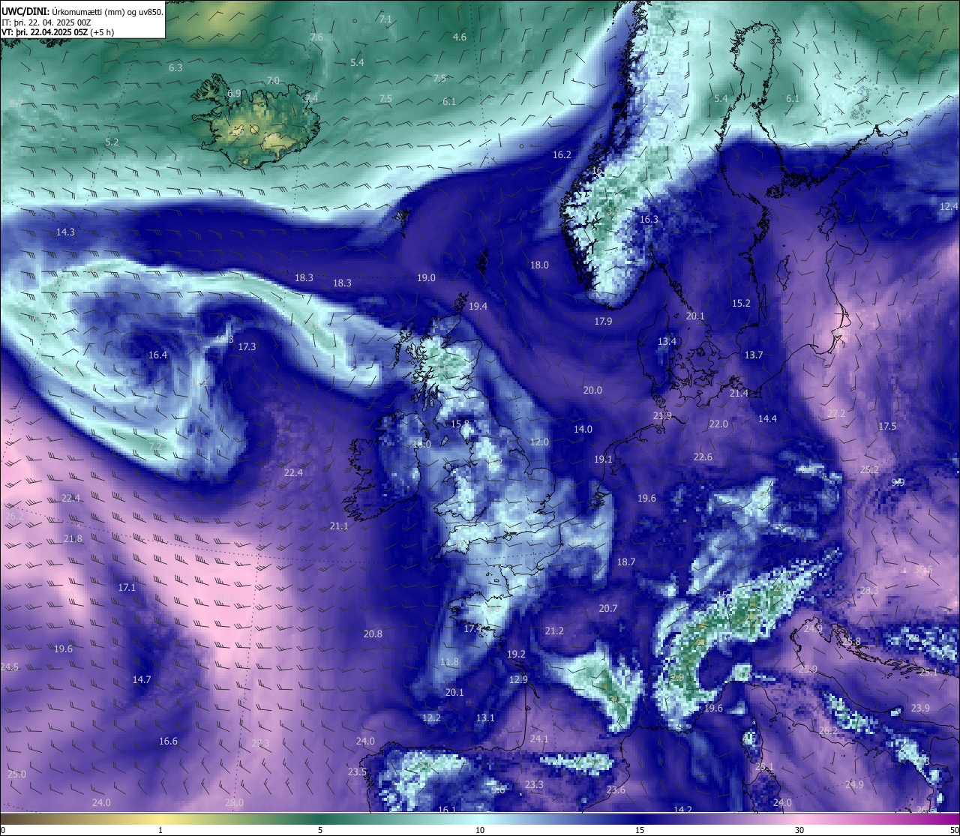Image resolution: width=960 pixels, height=836 pixels.
Task: Click the map value '20.7' over central France
Action: click(607, 609)
